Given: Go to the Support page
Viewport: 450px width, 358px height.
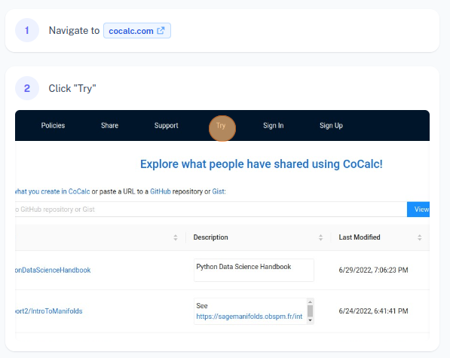Looking at the screenshot, I should 166,125.
